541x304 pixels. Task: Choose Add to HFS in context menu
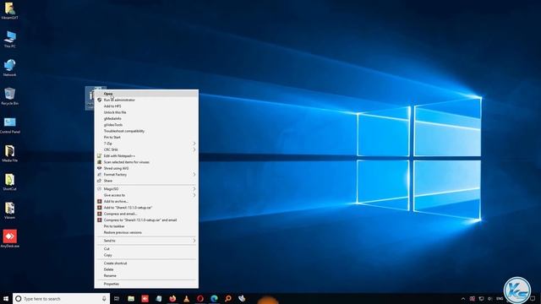coord(146,106)
